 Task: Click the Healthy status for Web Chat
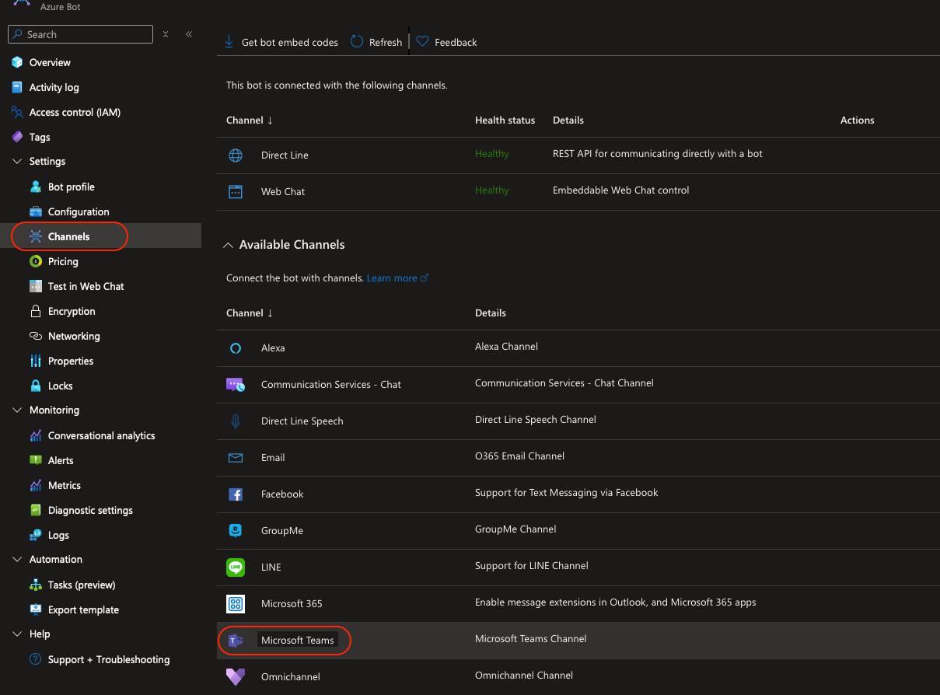coord(492,190)
